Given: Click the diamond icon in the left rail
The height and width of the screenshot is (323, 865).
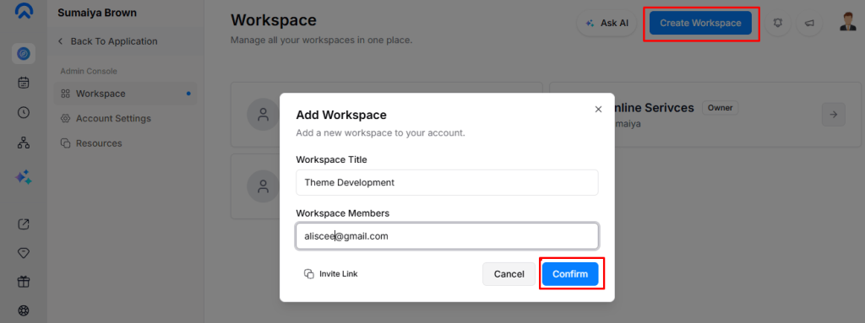Looking at the screenshot, I should click(23, 253).
